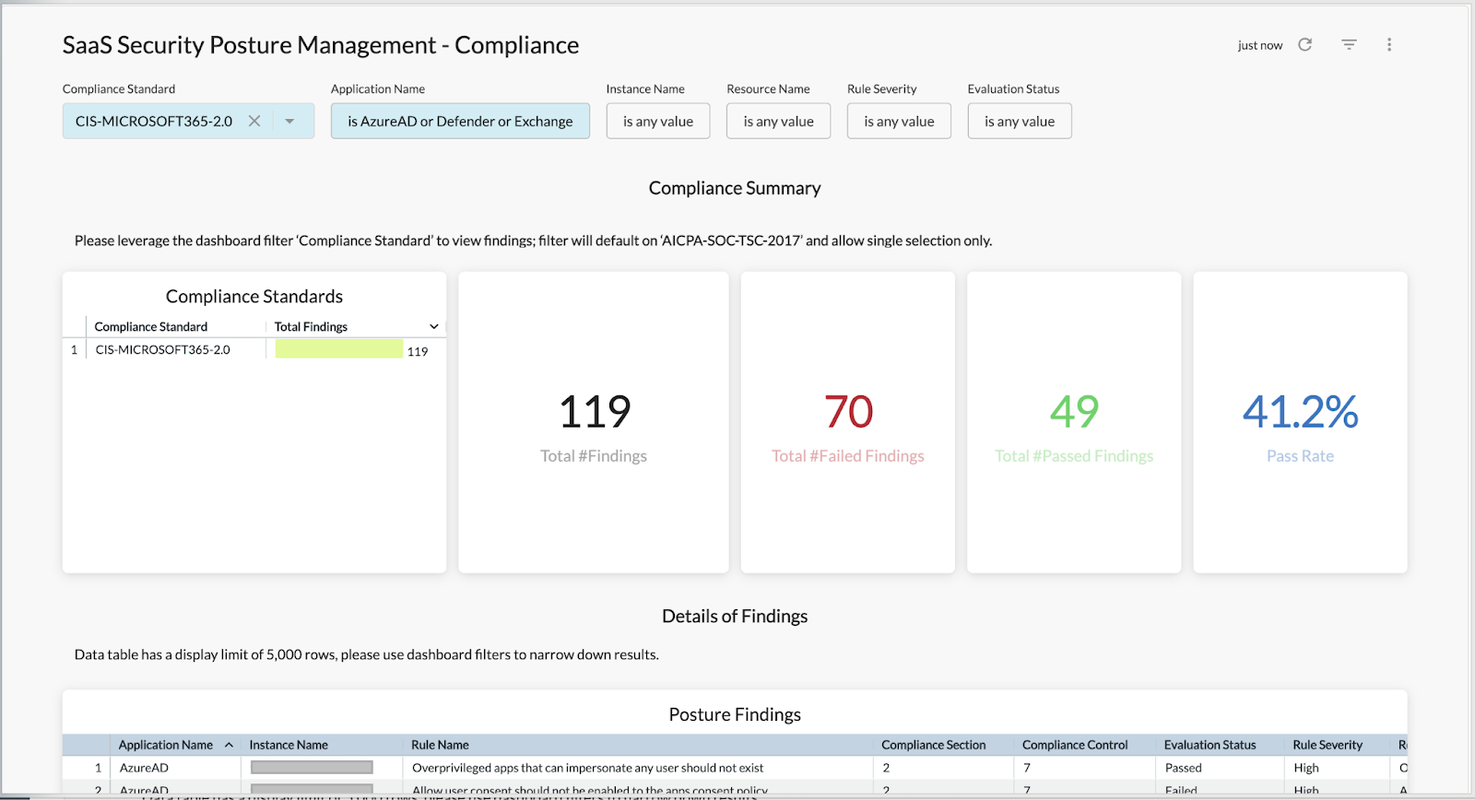Sort by Compliance Control column

(x=1075, y=745)
